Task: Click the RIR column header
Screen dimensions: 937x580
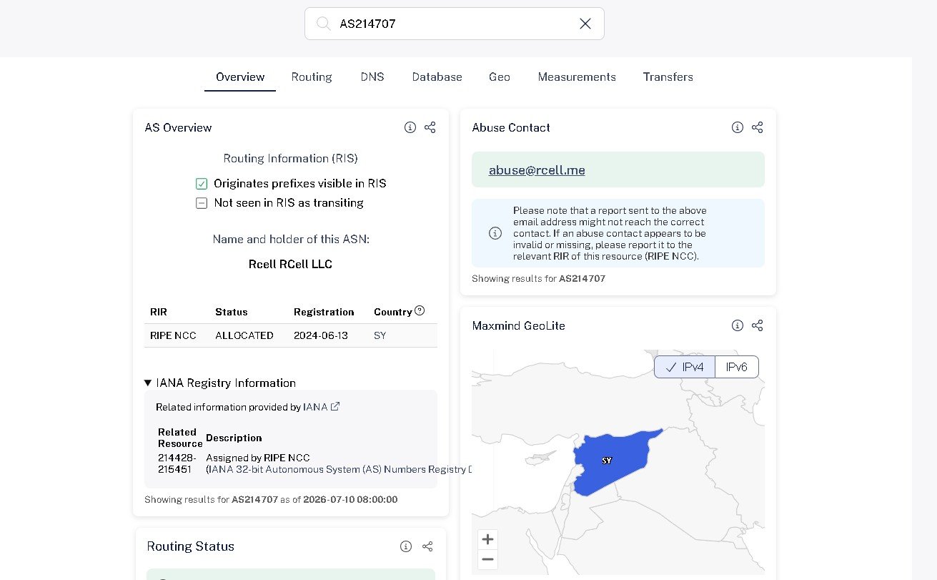Action: click(x=159, y=312)
